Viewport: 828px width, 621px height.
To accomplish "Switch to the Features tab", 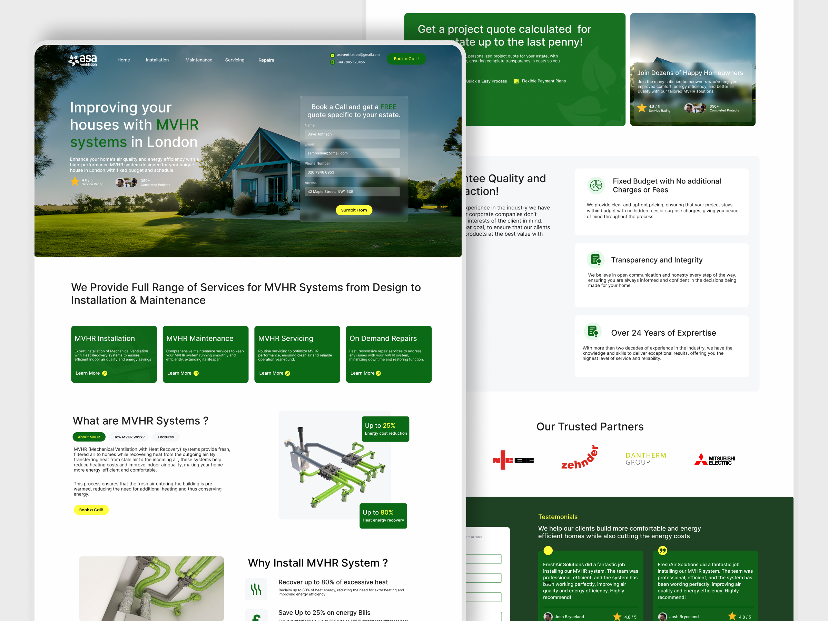I will (166, 437).
